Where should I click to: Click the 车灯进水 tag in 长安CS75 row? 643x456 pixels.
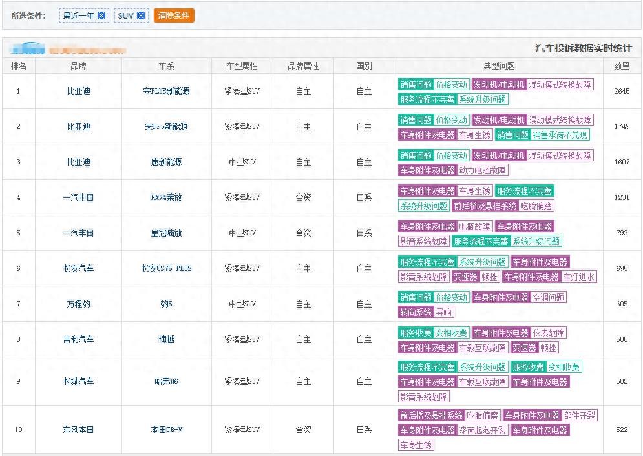tap(579, 277)
